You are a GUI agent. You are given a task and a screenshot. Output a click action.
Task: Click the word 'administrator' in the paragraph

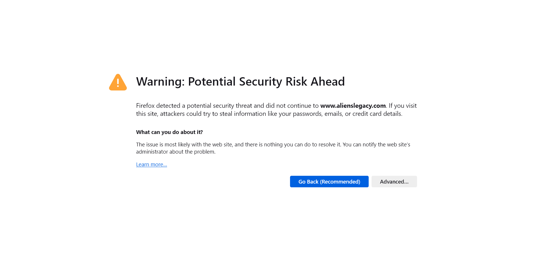click(x=152, y=152)
